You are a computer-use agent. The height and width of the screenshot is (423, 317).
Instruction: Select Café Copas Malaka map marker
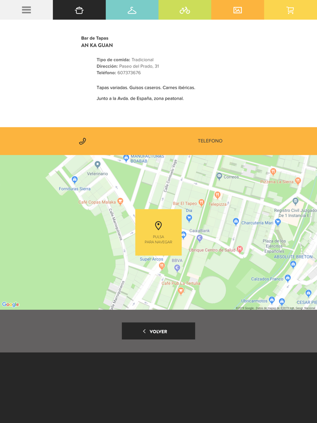pyautogui.click(x=120, y=201)
